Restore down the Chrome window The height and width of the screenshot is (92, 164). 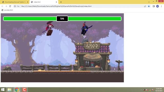point(157,1)
